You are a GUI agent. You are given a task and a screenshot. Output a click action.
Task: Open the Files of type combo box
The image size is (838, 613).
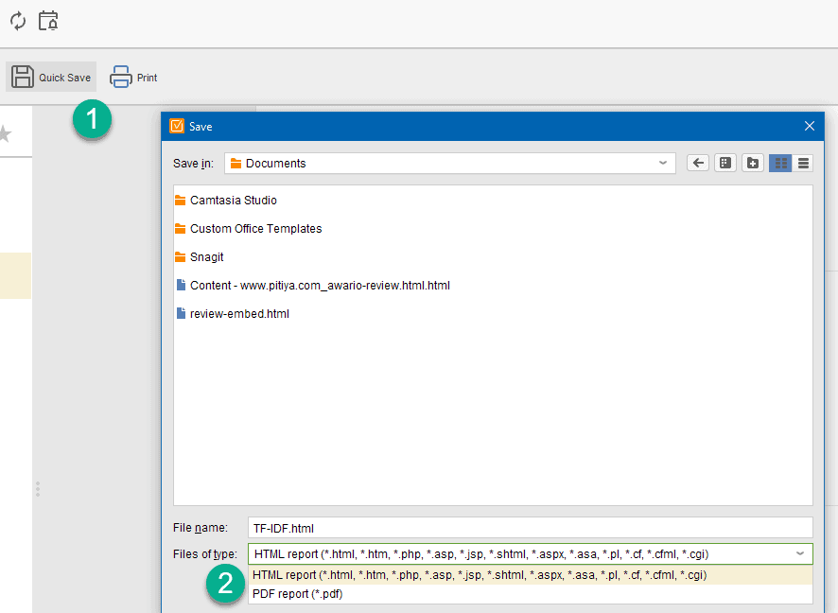click(531, 554)
